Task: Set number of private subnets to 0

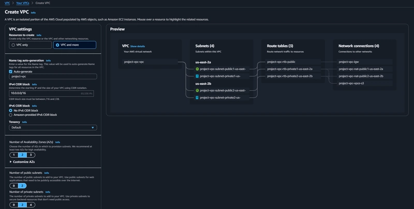Action: [x=14, y=205]
